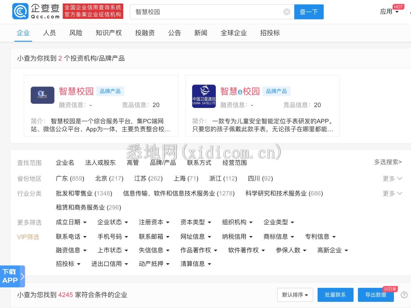
Task: Open the 联系电话 VIP filter dropdown
Action: (71, 237)
